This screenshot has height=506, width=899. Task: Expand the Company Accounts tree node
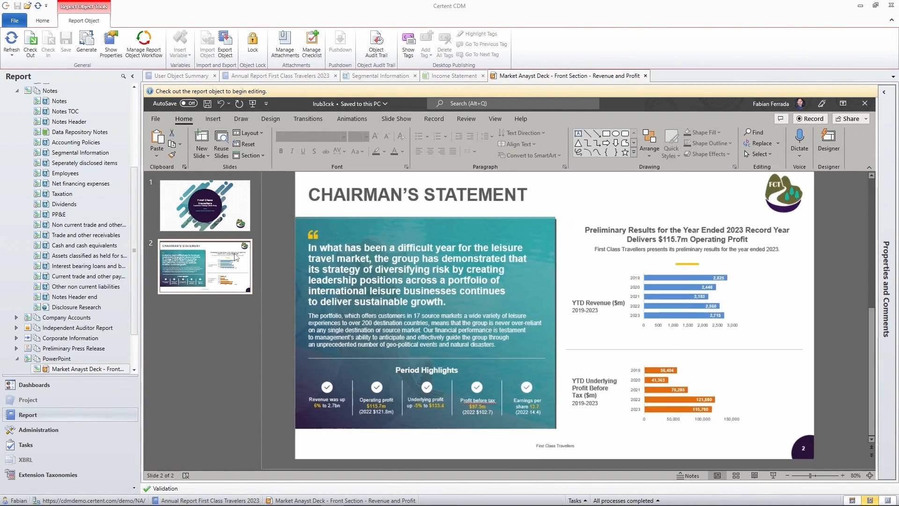pos(16,318)
